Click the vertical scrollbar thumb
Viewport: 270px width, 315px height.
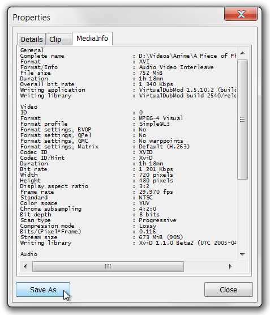[x=242, y=120]
